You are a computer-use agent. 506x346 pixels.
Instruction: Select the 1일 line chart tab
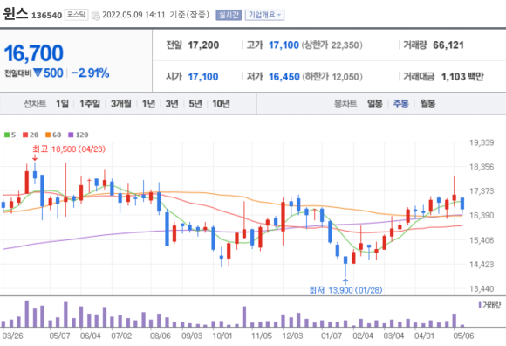pyautogui.click(x=62, y=104)
